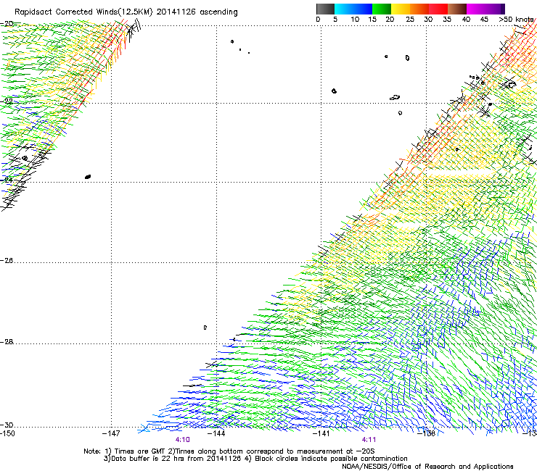537x471 pixels.
Task: Click the gray 0-5 knots legend swatch
Action: [x=325, y=9]
